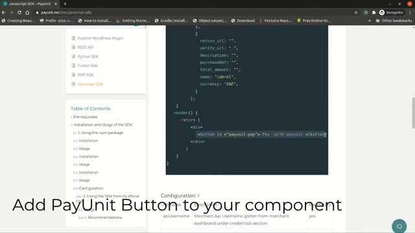Open PayUnit WordPress Plugin docs page
415x233 pixels.
pyautogui.click(x=101, y=38)
